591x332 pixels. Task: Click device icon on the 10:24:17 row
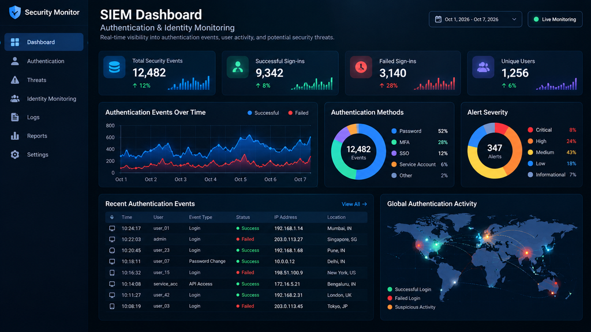pos(112,228)
